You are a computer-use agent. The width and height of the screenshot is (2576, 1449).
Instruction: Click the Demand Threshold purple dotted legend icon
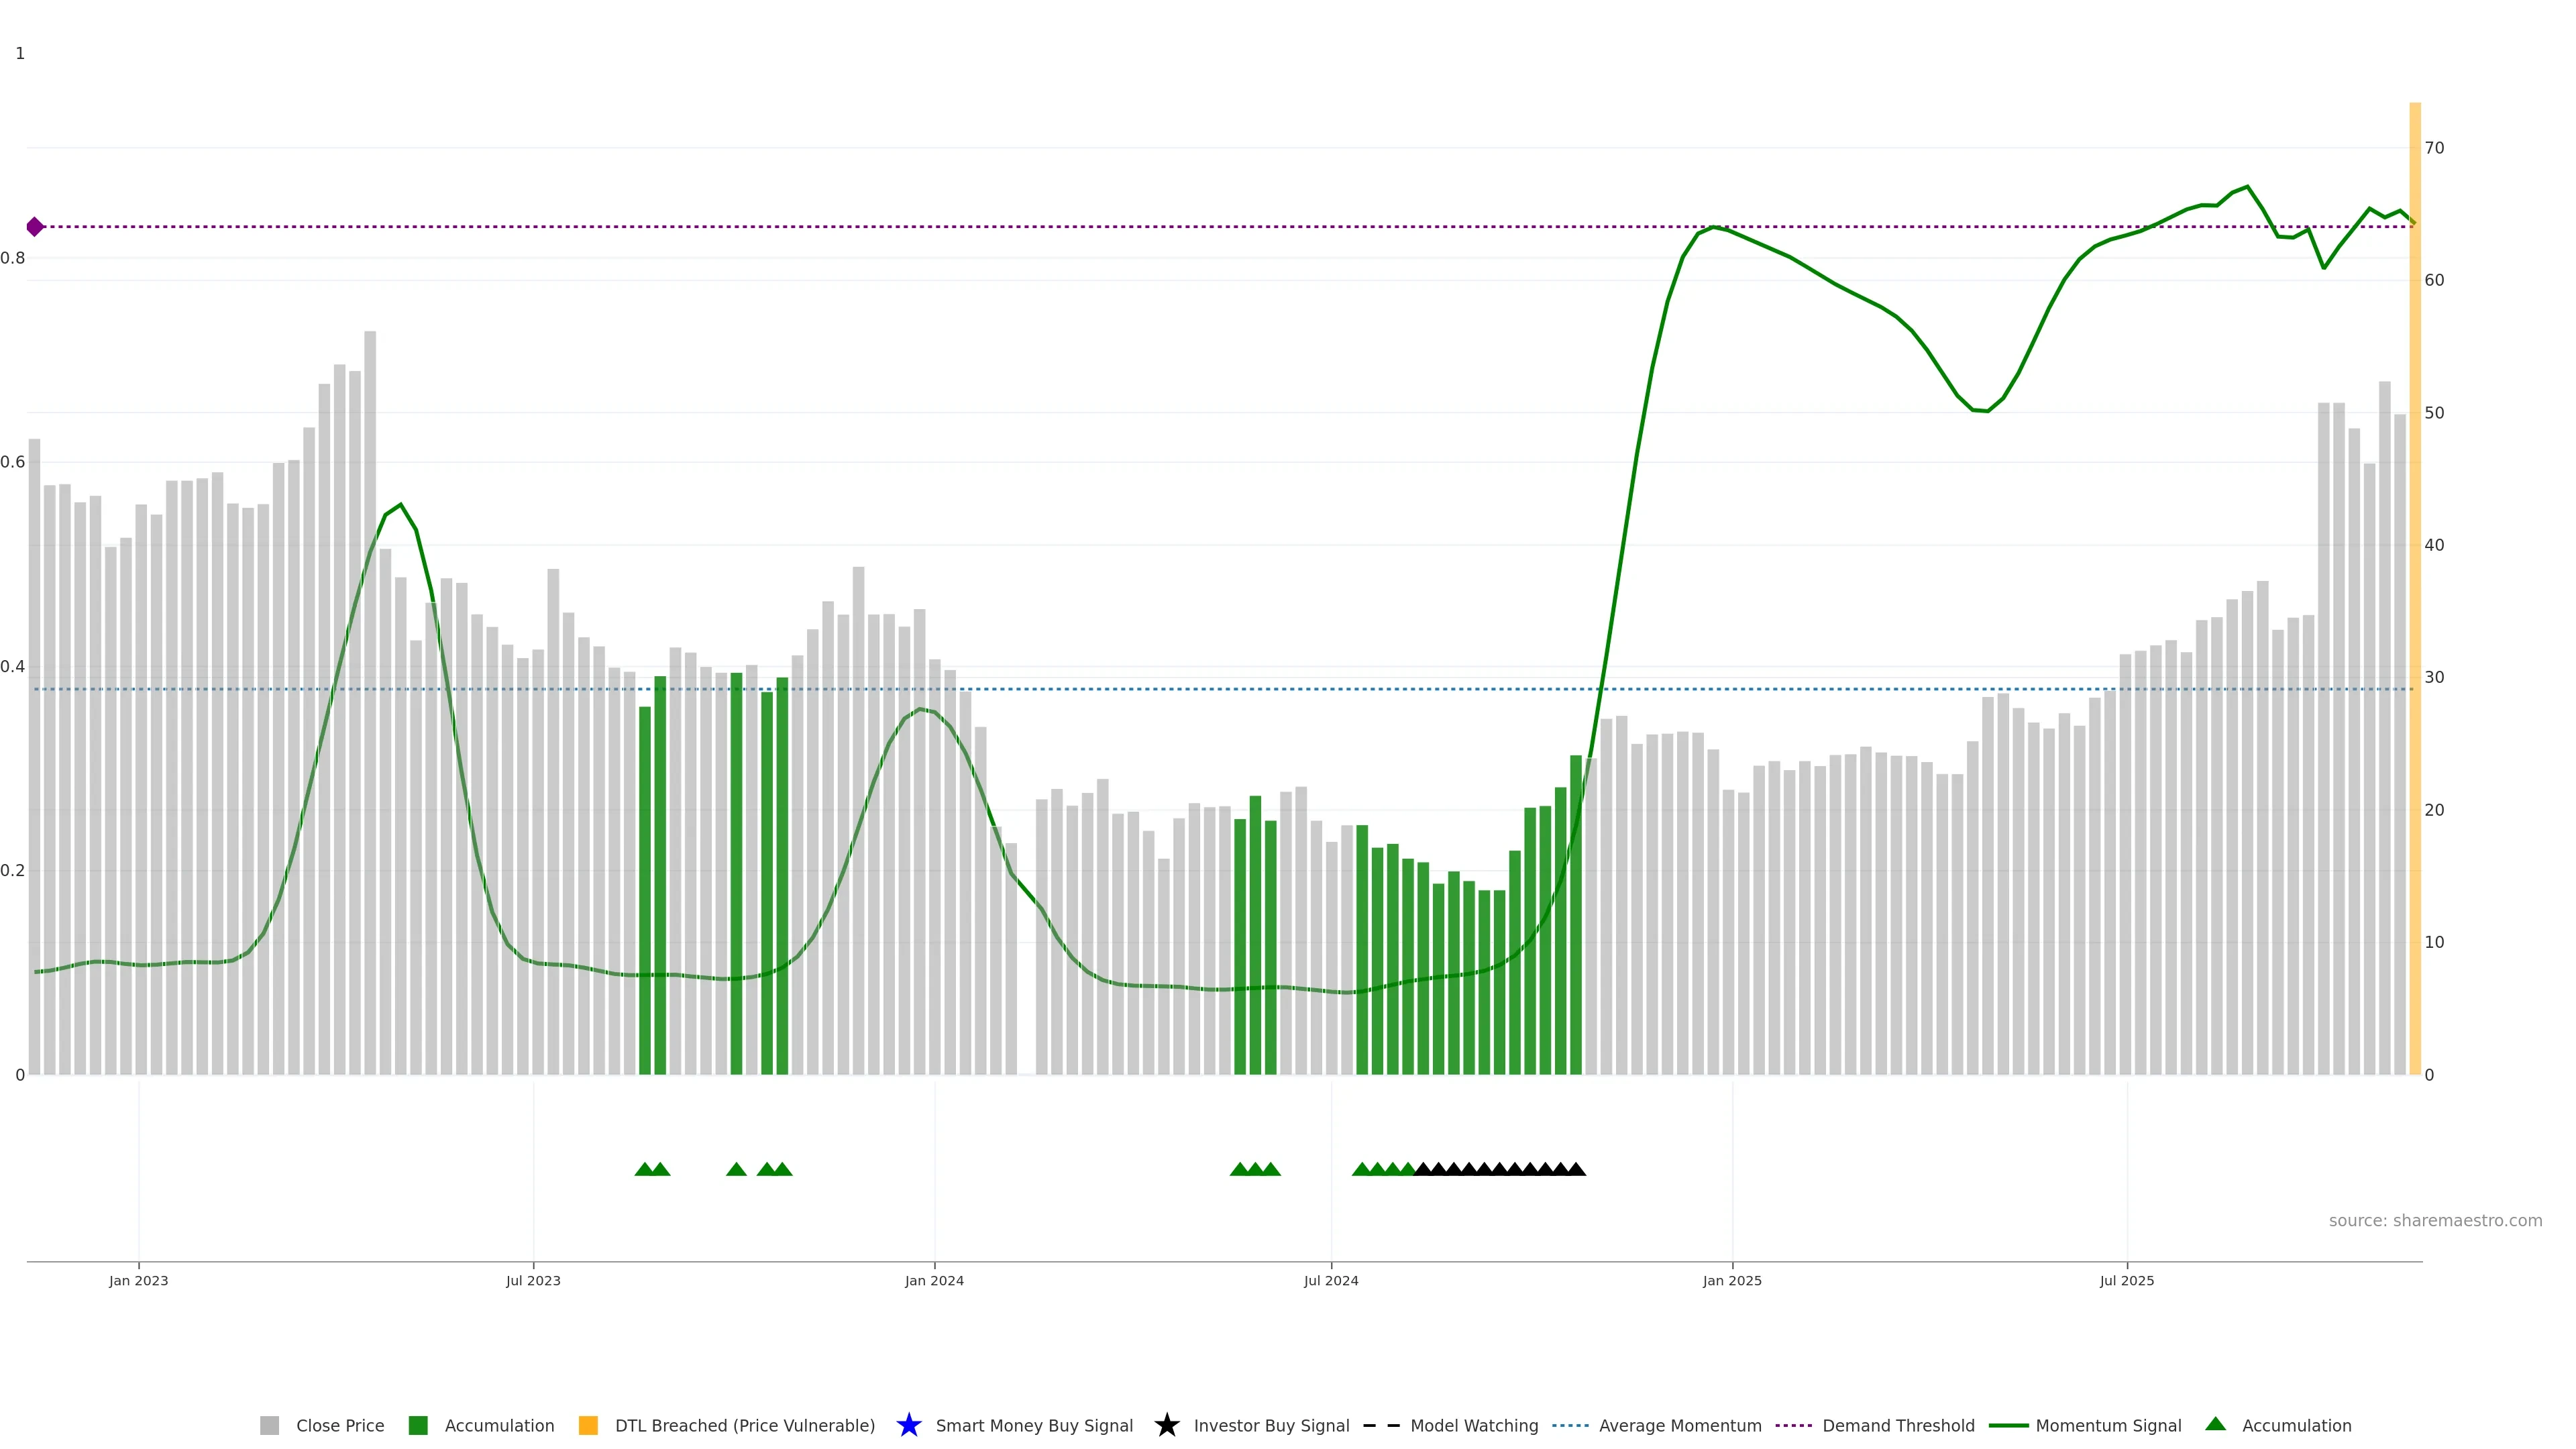[x=1793, y=1425]
